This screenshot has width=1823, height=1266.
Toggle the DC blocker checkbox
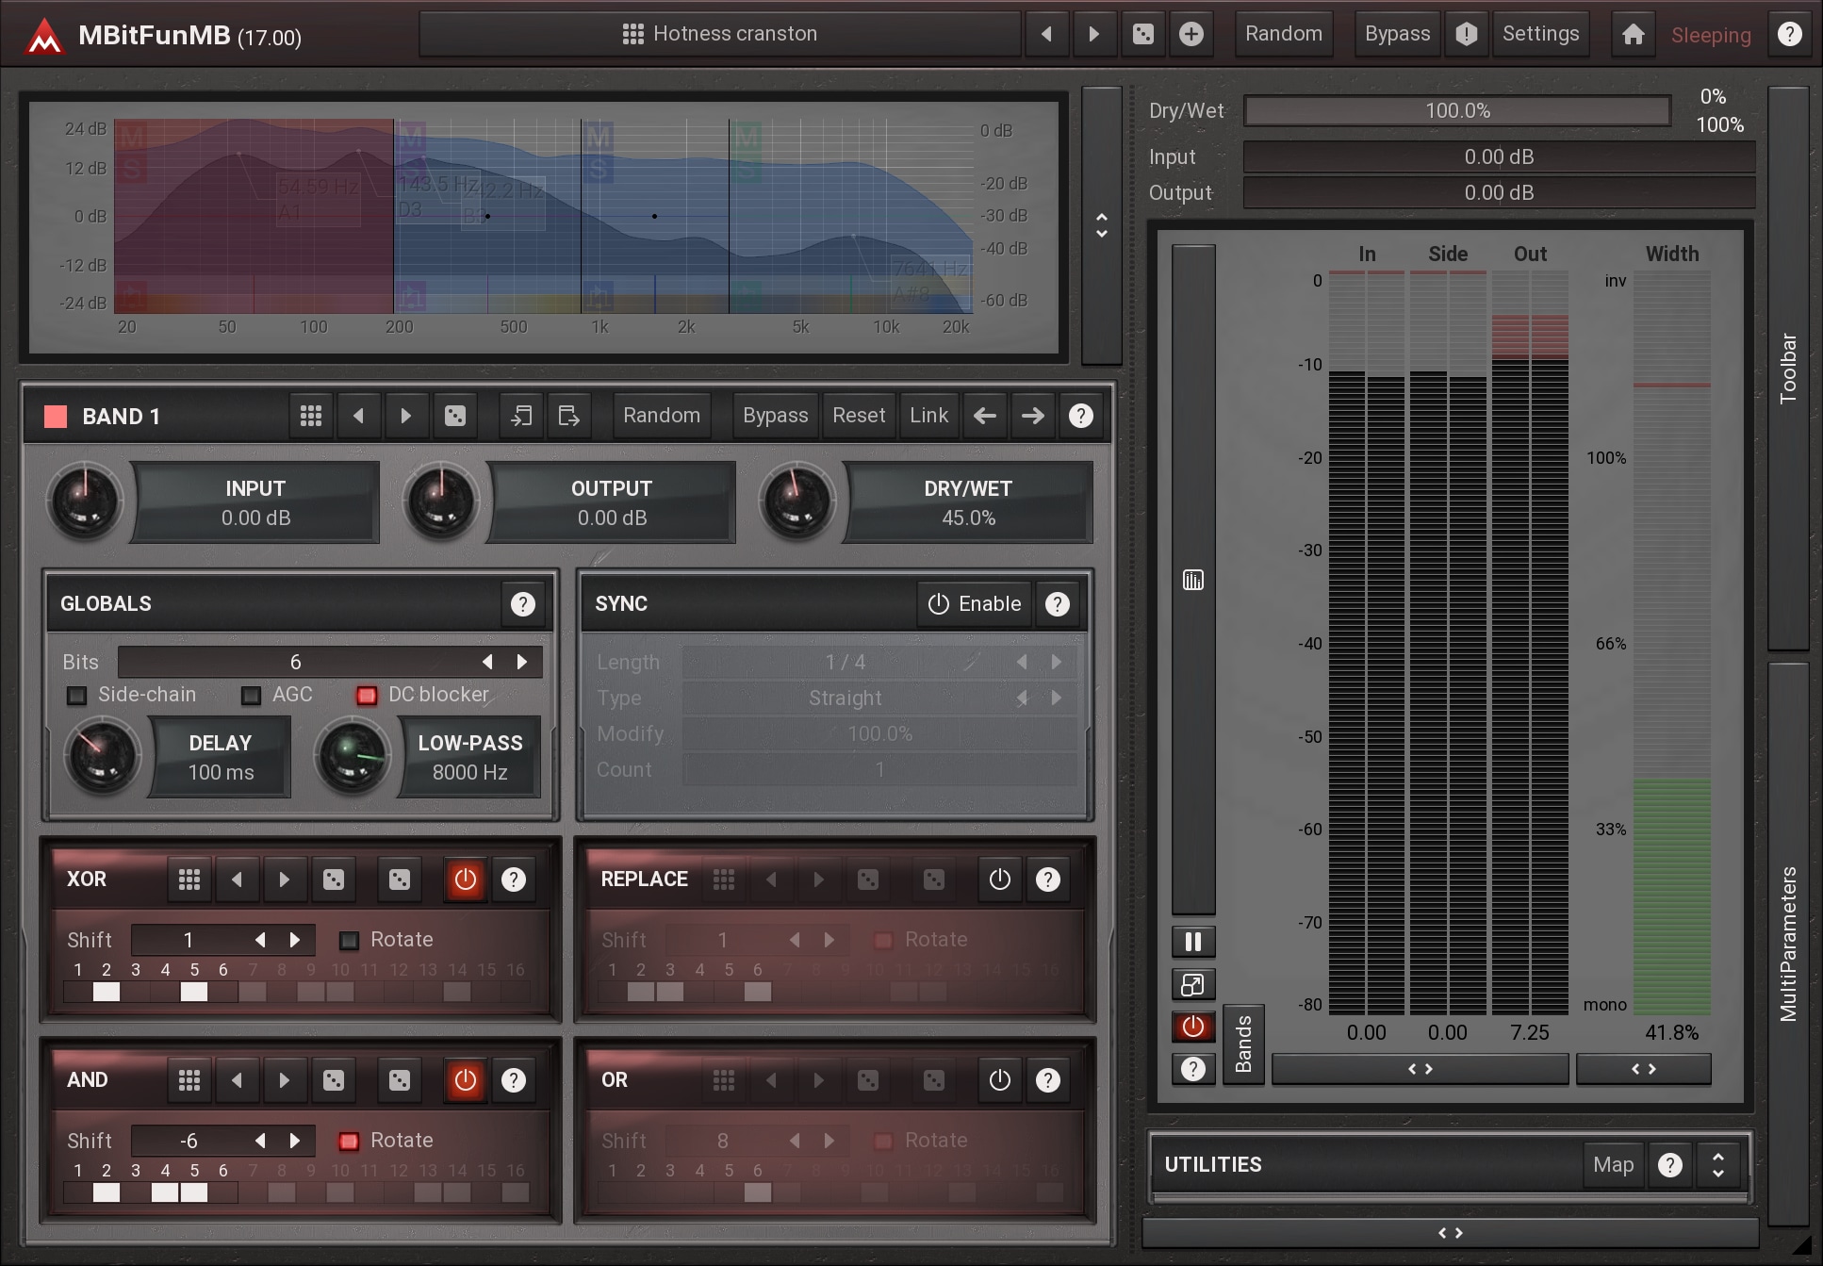click(x=367, y=696)
